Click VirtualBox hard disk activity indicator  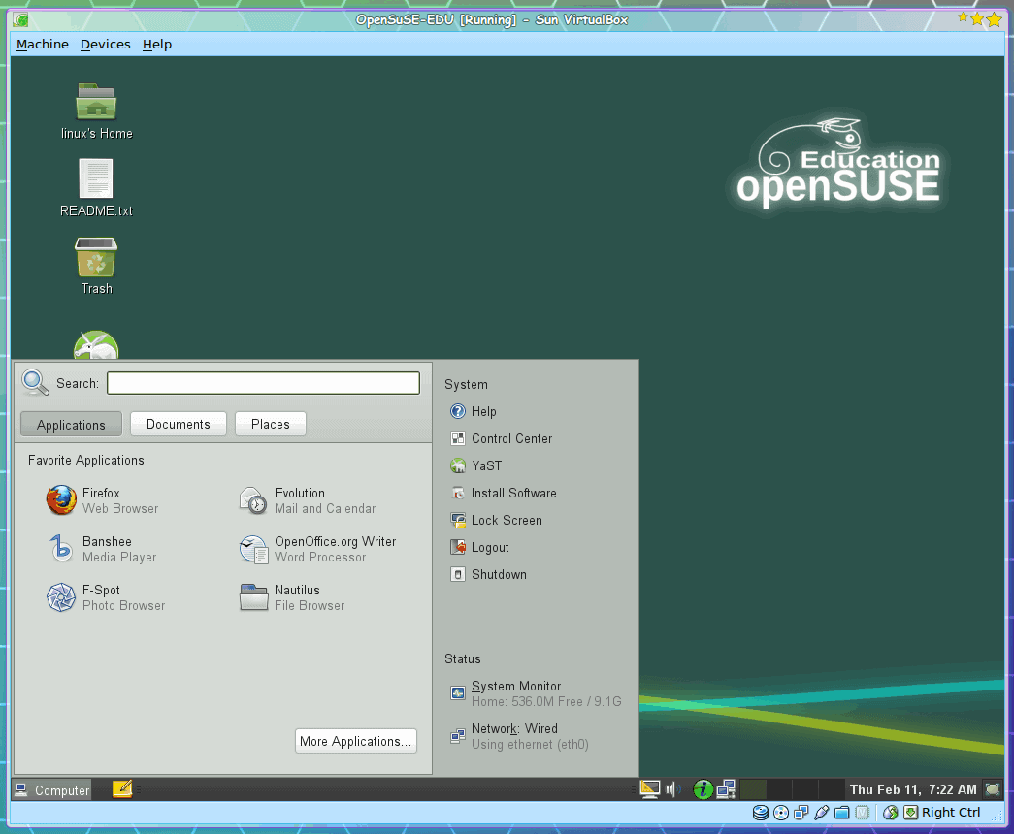click(x=761, y=813)
